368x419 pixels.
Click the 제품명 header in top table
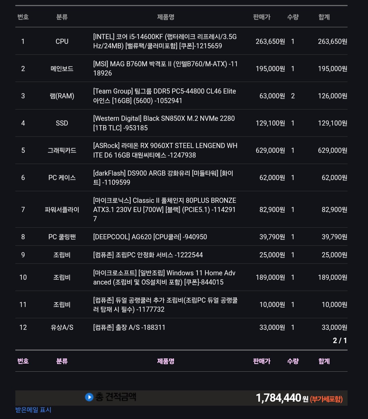[x=166, y=17]
